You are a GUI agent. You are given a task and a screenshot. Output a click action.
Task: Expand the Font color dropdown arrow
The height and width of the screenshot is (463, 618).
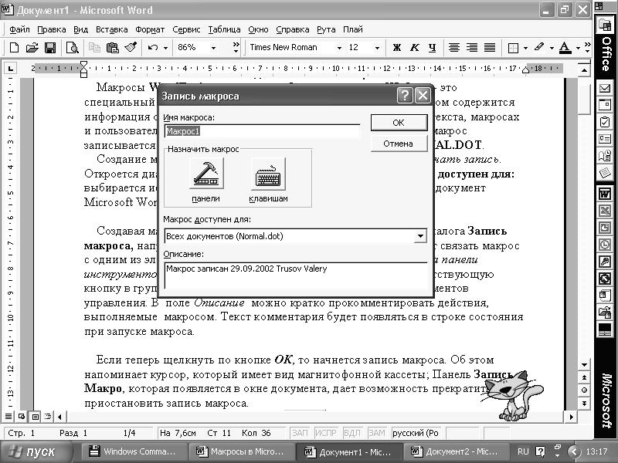tap(578, 48)
